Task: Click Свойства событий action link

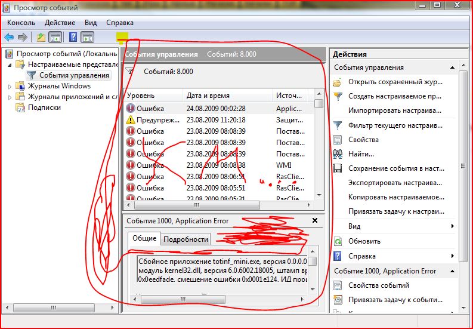Action: point(379,285)
